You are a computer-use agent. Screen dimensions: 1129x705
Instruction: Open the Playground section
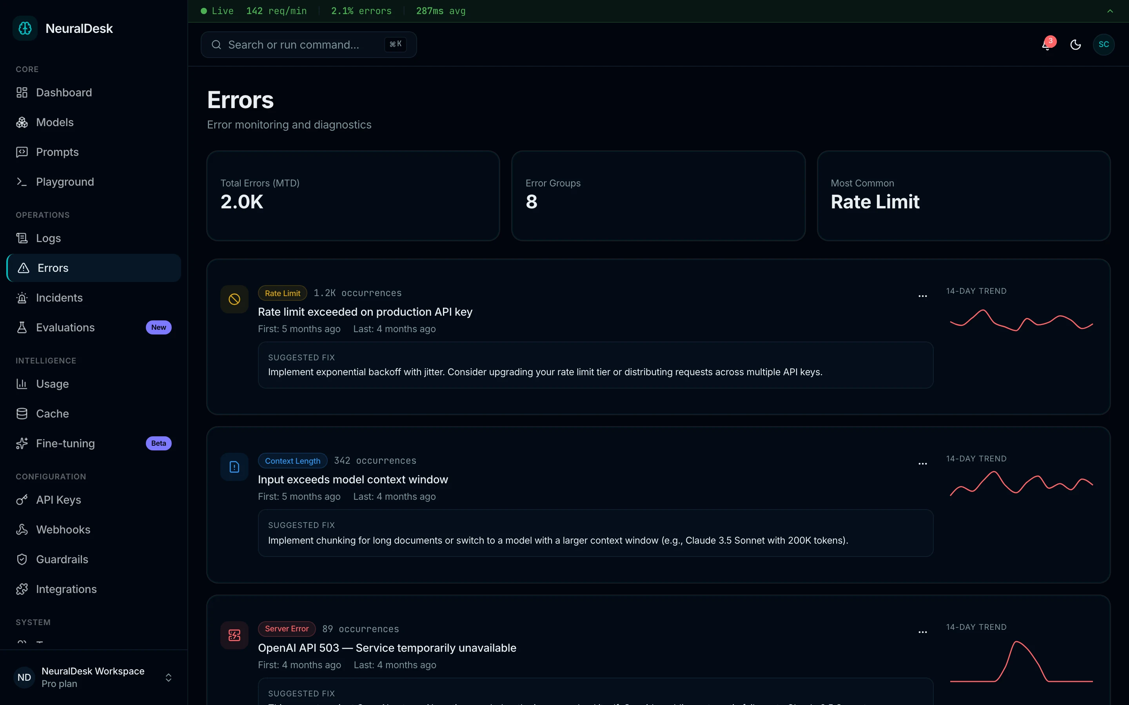(94, 182)
